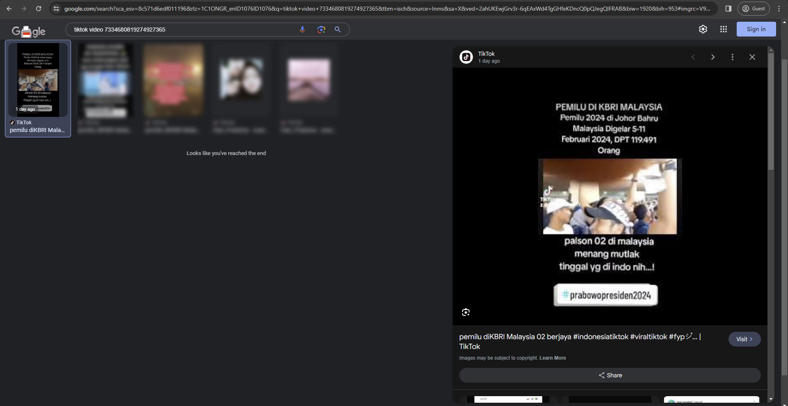This screenshot has height=406, width=788.
Task: Click the preview panel scroll down arrow
Action: point(771,399)
